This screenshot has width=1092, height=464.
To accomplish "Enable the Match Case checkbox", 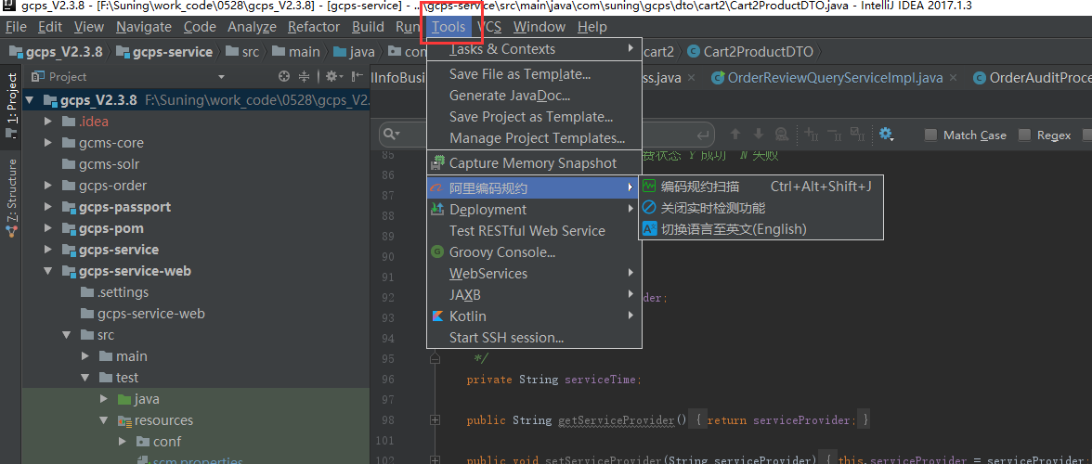I will (930, 135).
